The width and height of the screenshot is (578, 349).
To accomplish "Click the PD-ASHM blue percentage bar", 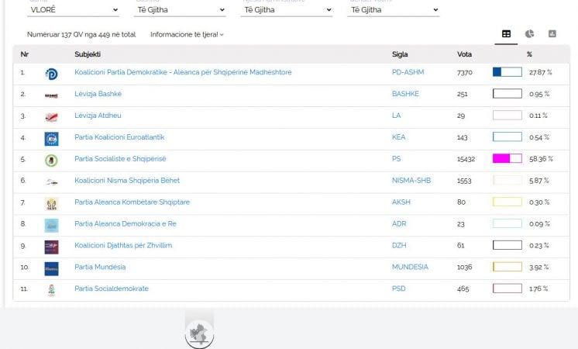I will (x=507, y=72).
